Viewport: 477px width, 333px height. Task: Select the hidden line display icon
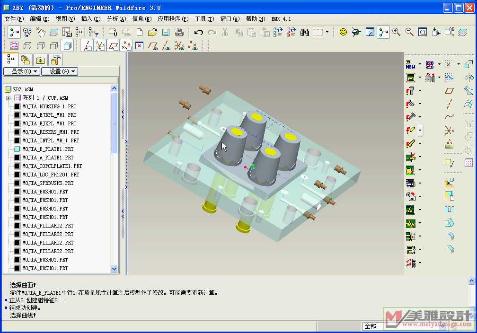[41, 46]
